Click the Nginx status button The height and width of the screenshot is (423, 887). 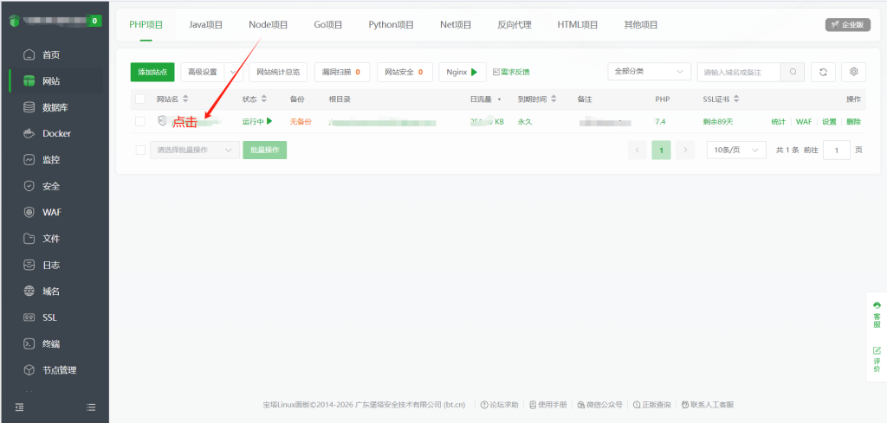[463, 72]
